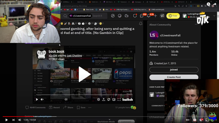Open new browser tab plus button
The image size is (219, 123).
pyautogui.click(x=191, y=2)
